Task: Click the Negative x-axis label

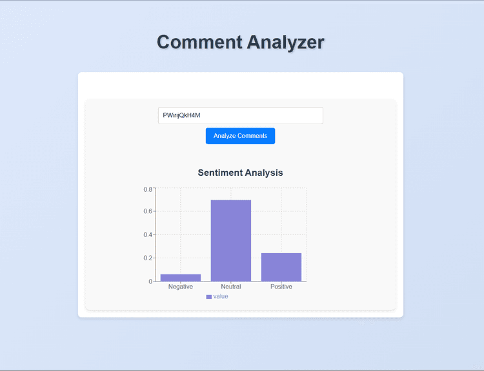Action: tap(181, 287)
